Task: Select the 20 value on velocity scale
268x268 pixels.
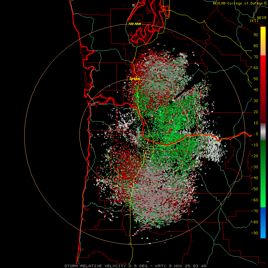Action: (256, 112)
